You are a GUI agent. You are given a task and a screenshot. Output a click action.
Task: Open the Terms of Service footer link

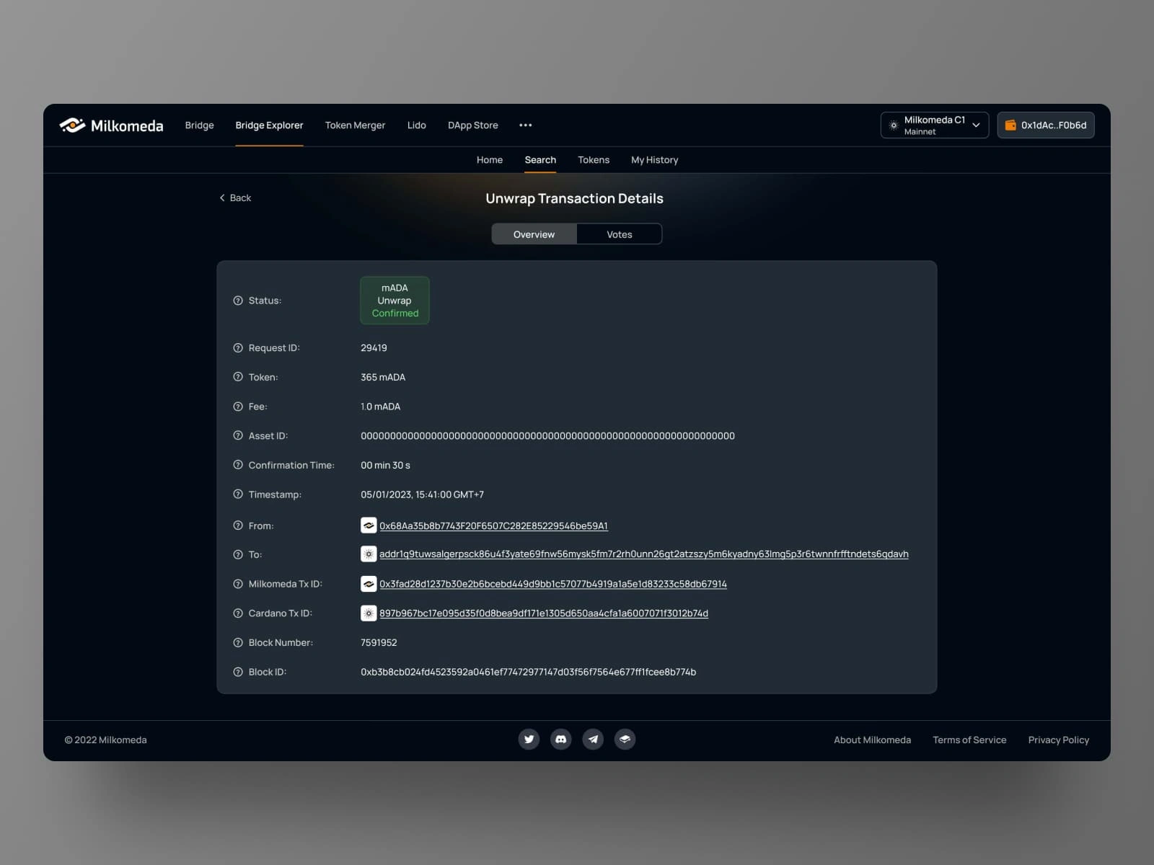[x=969, y=740]
